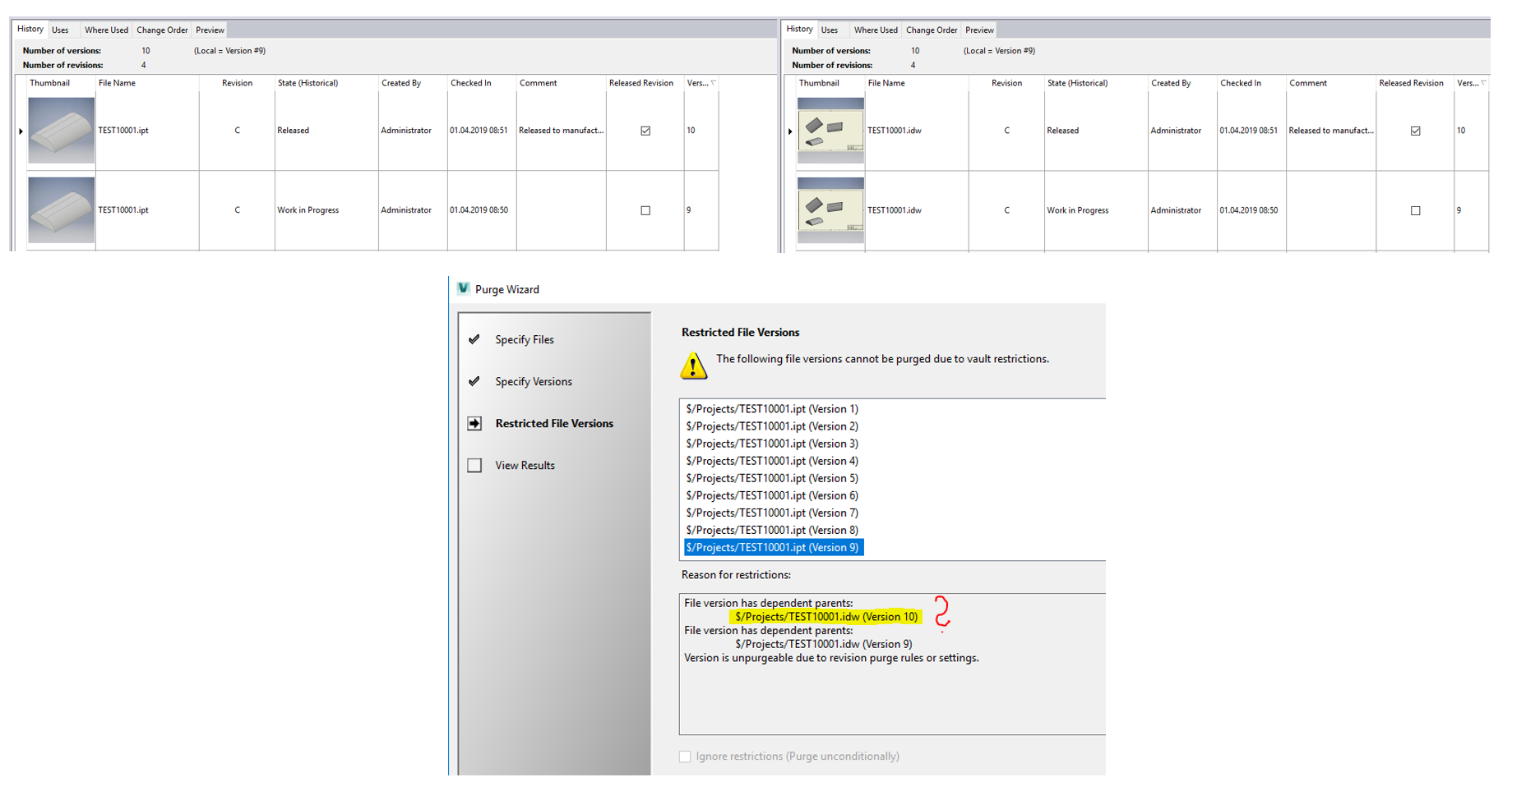Open the Change Order tab on the right panel

932,30
